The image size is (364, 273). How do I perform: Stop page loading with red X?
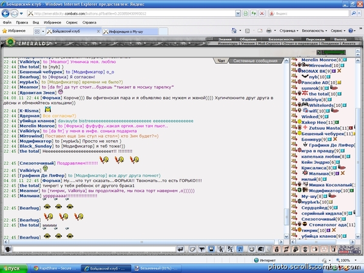[262, 13]
